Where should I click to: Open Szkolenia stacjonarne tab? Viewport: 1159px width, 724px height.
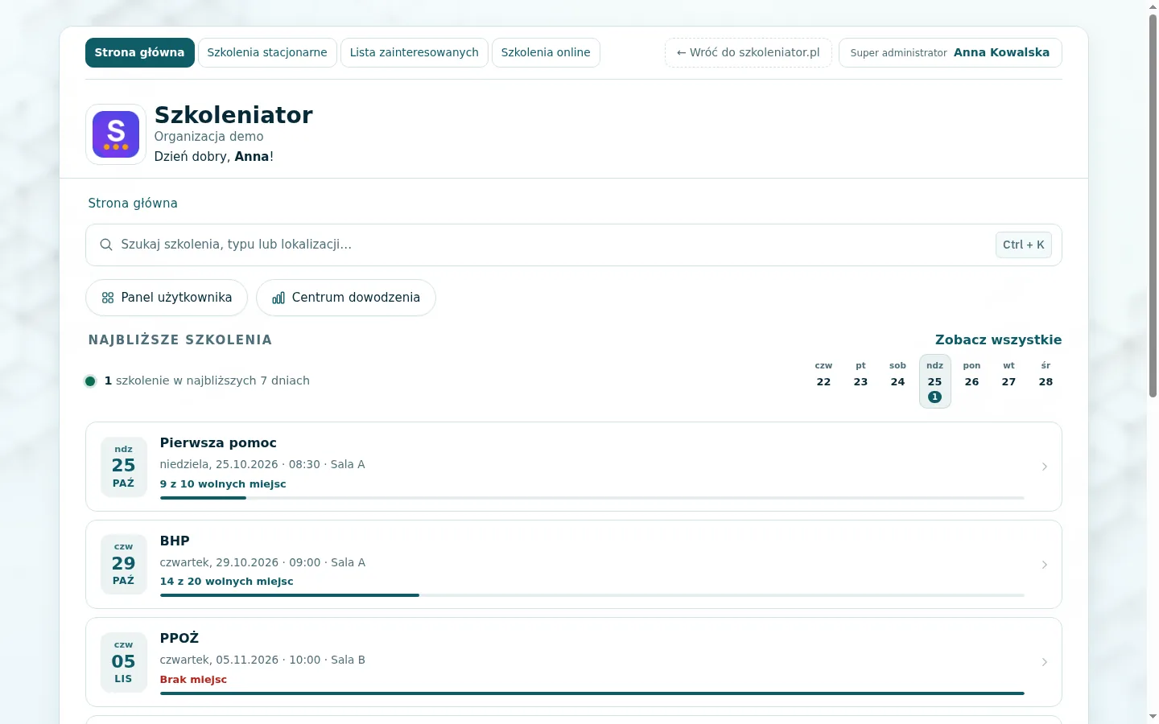[267, 52]
